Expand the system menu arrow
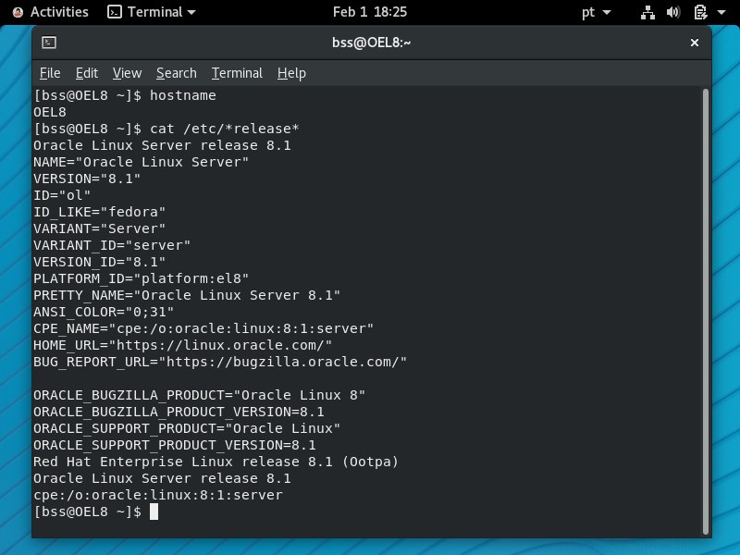This screenshot has width=740, height=555. [721, 12]
